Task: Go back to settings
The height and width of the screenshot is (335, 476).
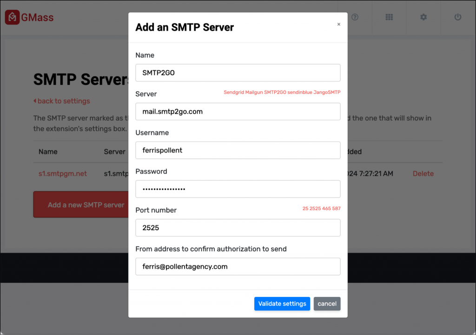Action: (x=61, y=101)
